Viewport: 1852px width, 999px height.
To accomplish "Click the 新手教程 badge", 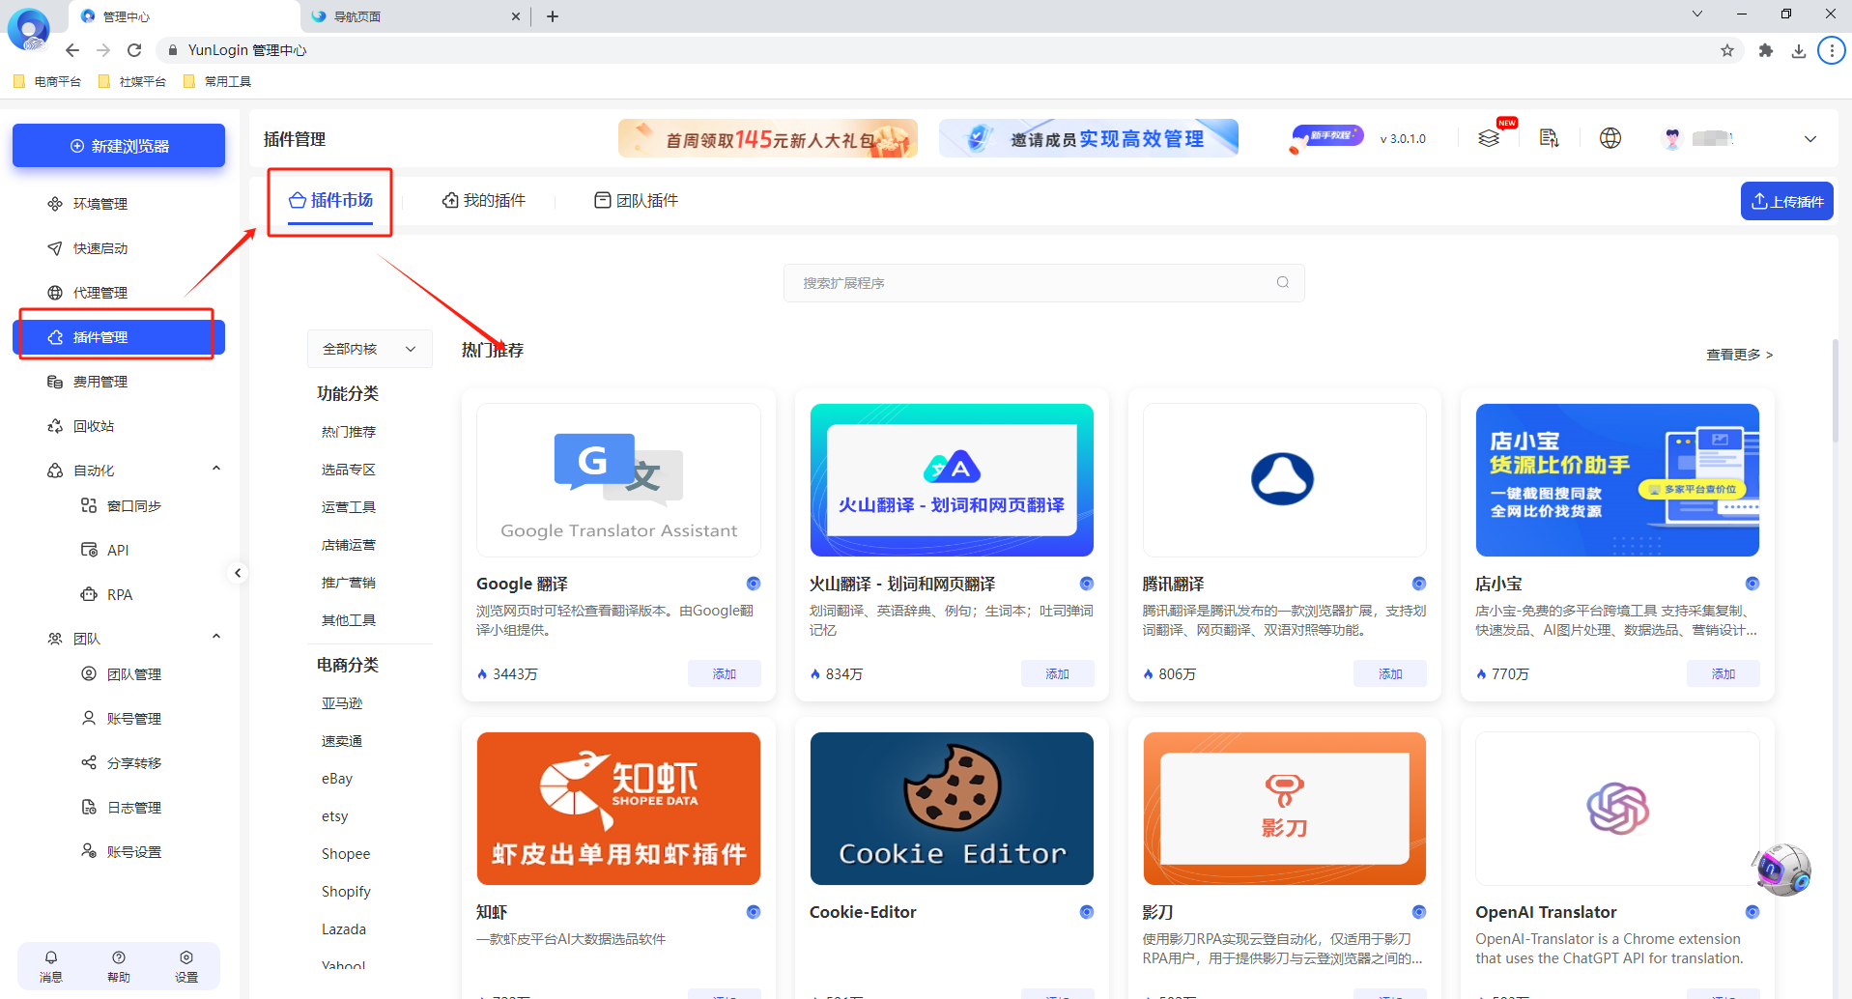I will [1327, 136].
